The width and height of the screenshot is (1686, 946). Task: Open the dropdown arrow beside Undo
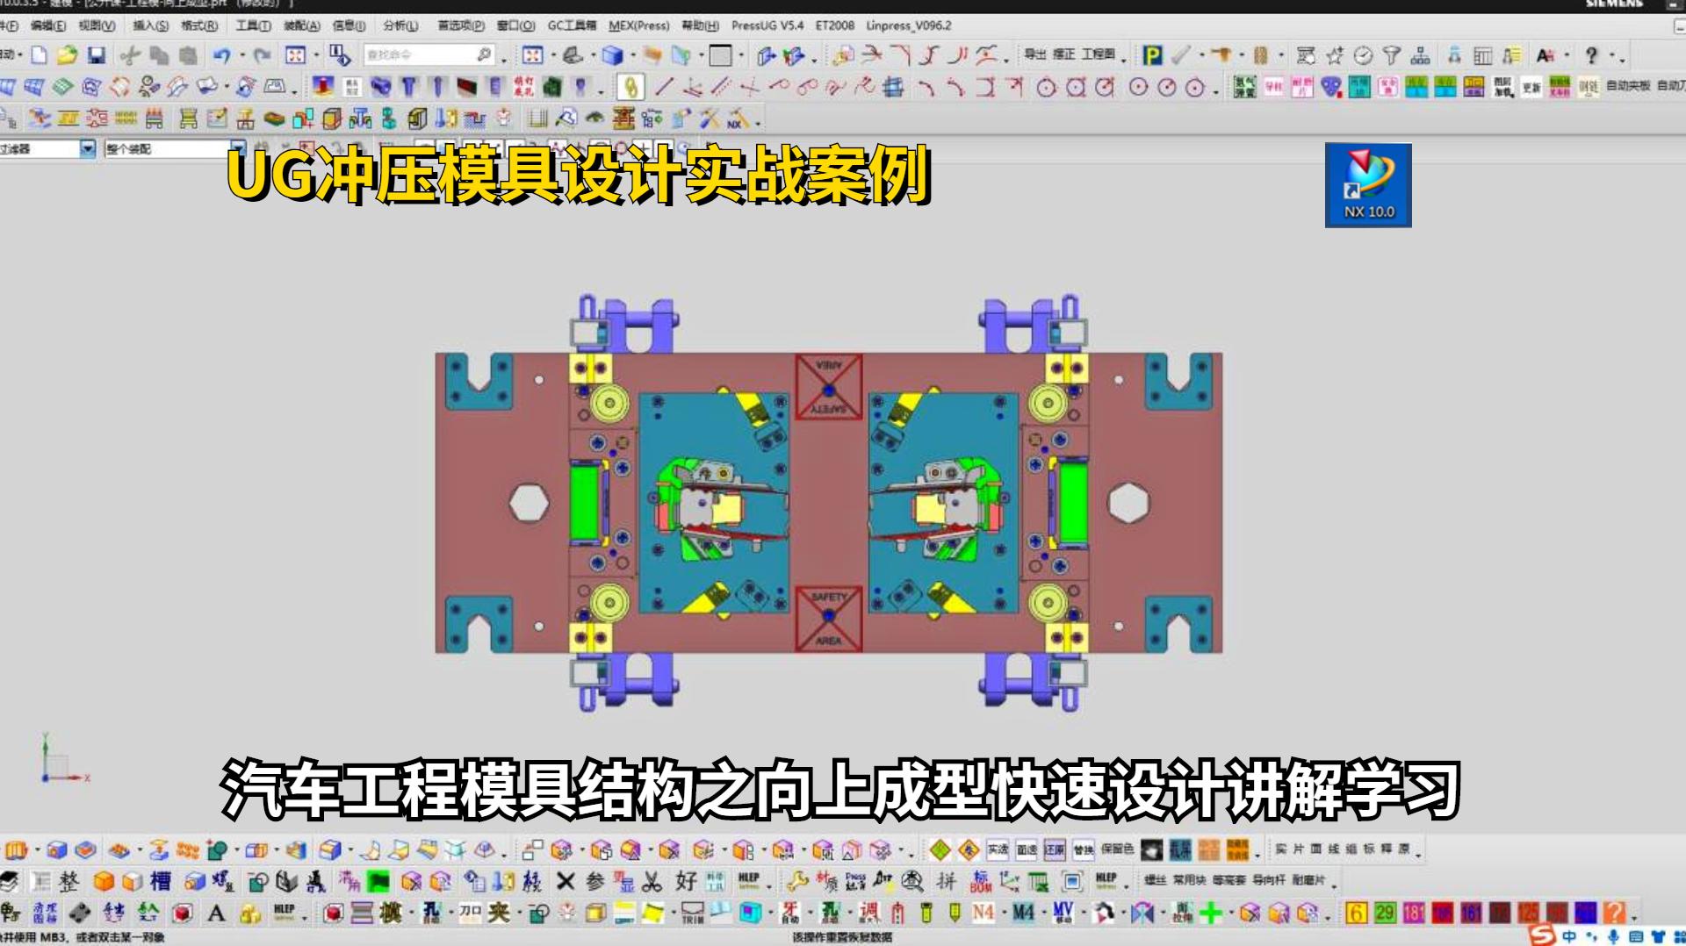241,56
